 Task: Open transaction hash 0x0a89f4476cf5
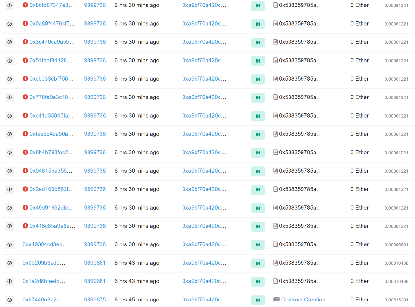pyautogui.click(x=52, y=24)
